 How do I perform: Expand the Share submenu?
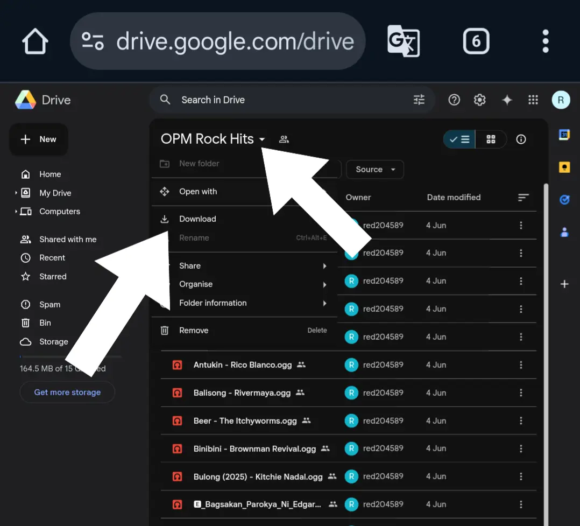point(324,266)
